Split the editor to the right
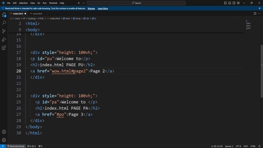Viewport: 263px width, 148px height. pos(255,14)
